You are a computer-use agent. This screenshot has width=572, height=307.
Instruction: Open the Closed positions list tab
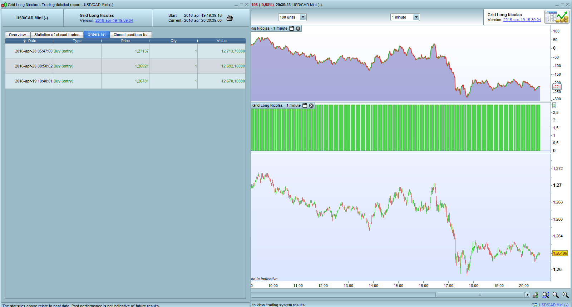[x=130, y=35]
